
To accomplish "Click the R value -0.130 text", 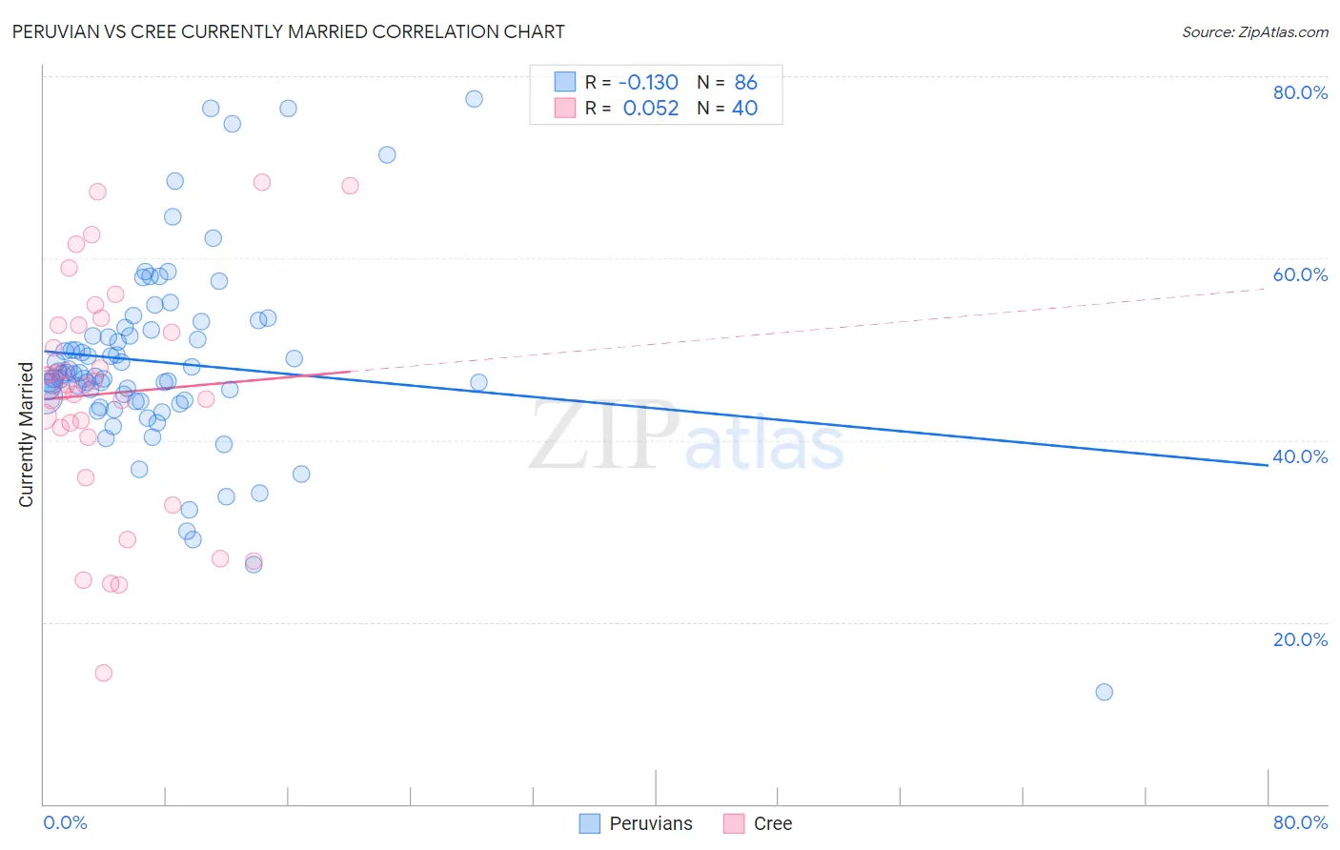I will (x=648, y=82).
